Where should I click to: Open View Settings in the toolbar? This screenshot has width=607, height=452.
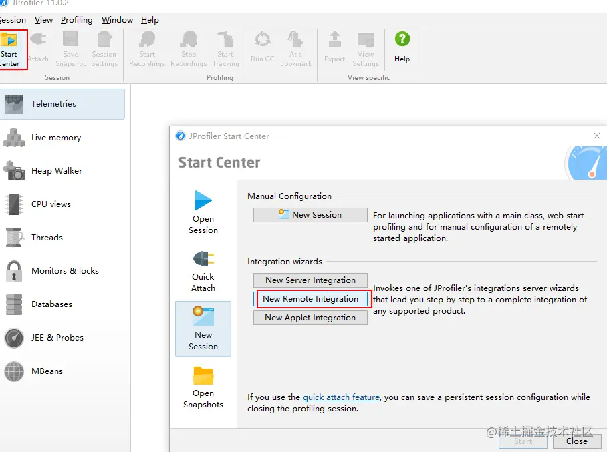tap(366, 49)
